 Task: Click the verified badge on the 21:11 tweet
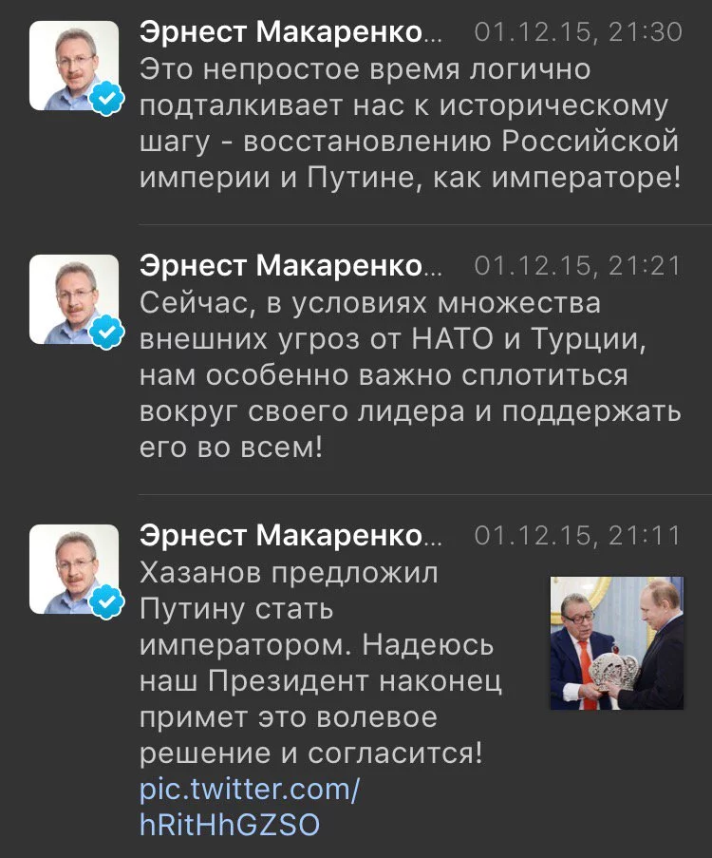pos(104,602)
